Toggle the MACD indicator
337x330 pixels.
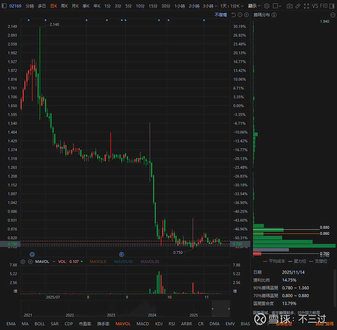click(142, 324)
